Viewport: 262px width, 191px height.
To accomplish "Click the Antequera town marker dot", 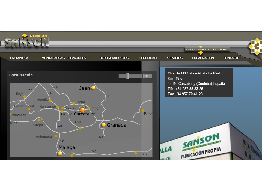I will (56, 136).
